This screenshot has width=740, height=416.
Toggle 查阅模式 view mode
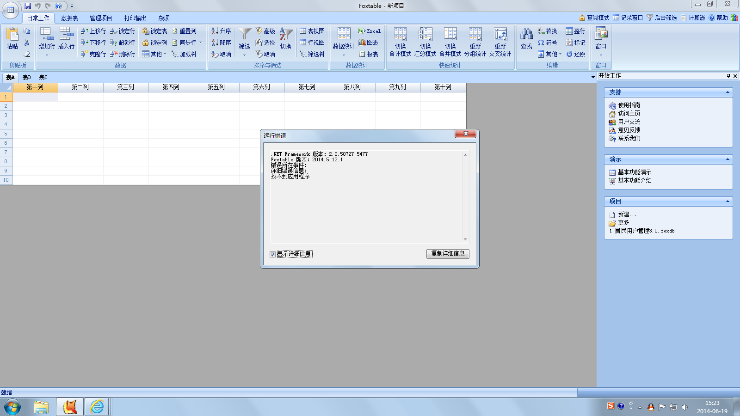[594, 18]
